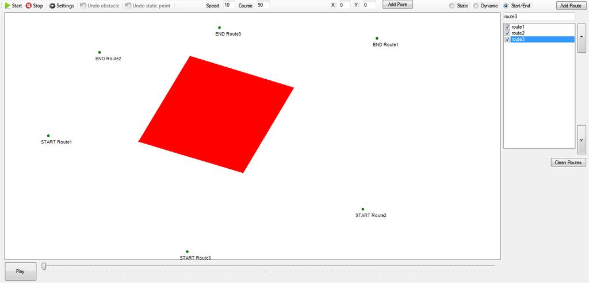Image resolution: width=589 pixels, height=283 pixels.
Task: Click the Add Route button
Action: (571, 6)
